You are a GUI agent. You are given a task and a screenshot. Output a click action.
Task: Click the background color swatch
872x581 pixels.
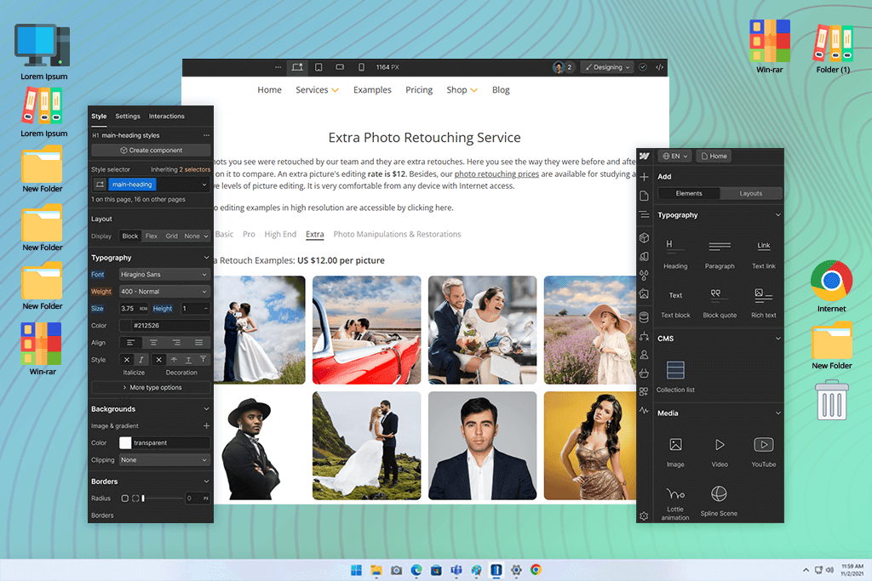[x=125, y=443]
